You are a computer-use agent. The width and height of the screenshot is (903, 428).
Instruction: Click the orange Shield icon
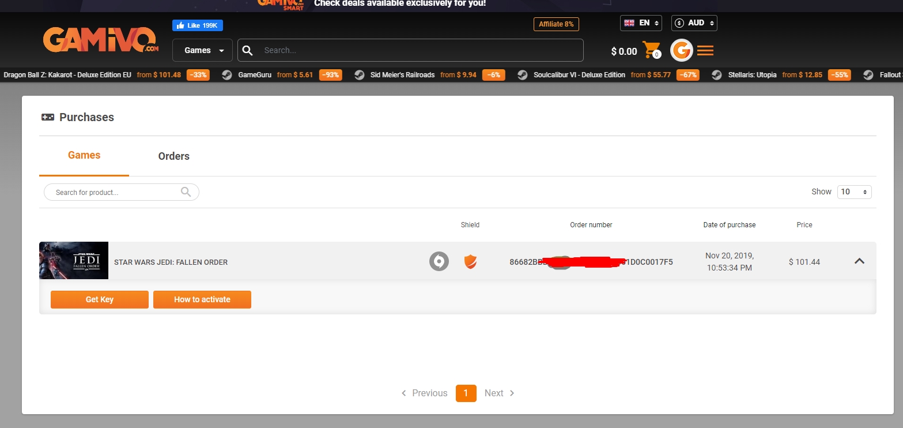click(470, 262)
